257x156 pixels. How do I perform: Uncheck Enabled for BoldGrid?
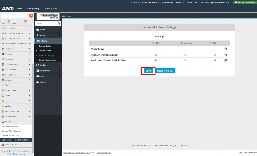156,60
